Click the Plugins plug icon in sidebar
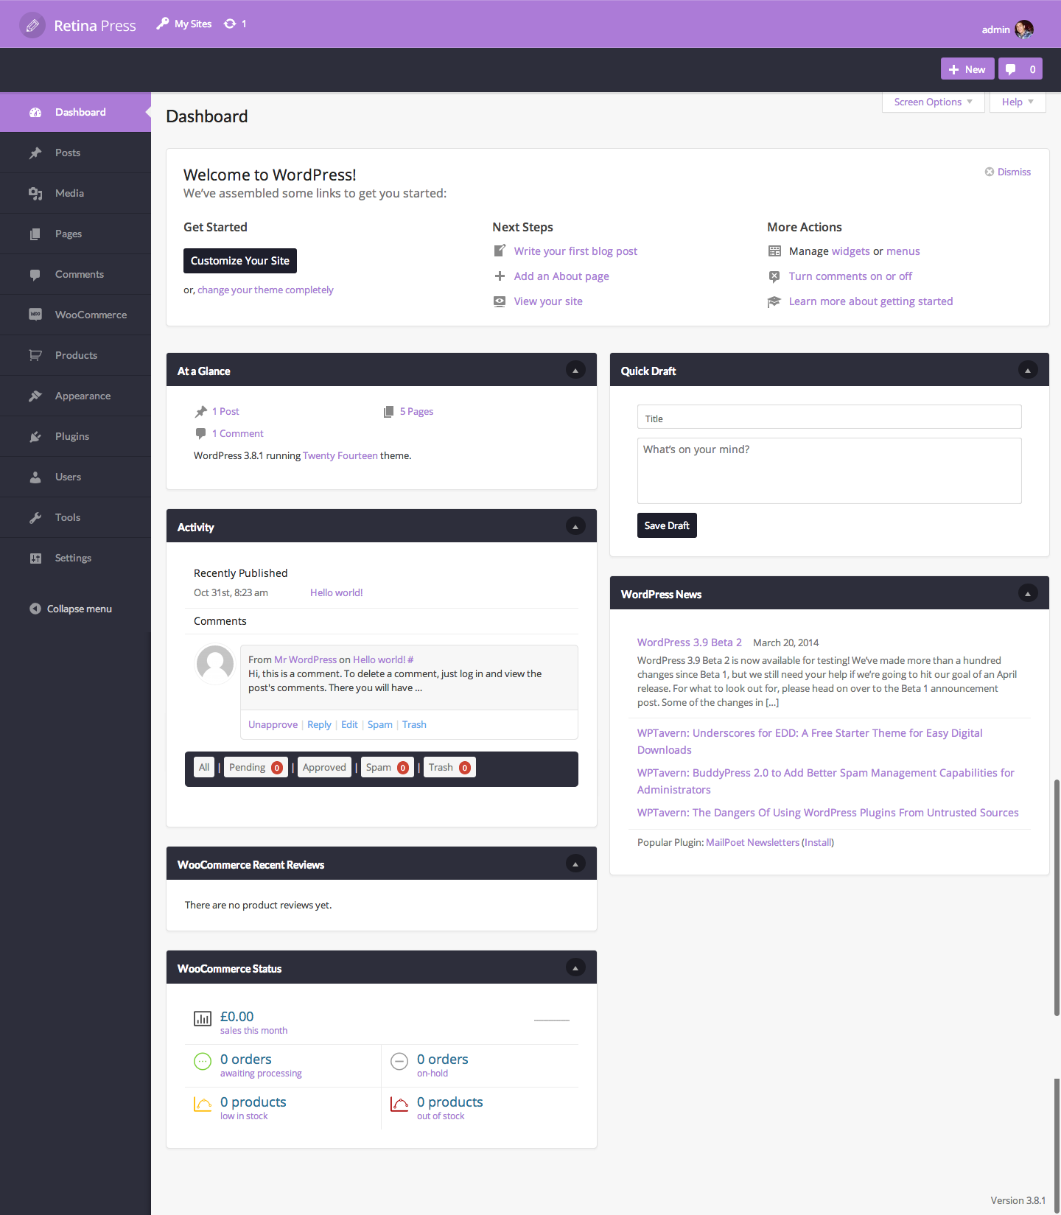This screenshot has height=1215, width=1061. tap(35, 436)
